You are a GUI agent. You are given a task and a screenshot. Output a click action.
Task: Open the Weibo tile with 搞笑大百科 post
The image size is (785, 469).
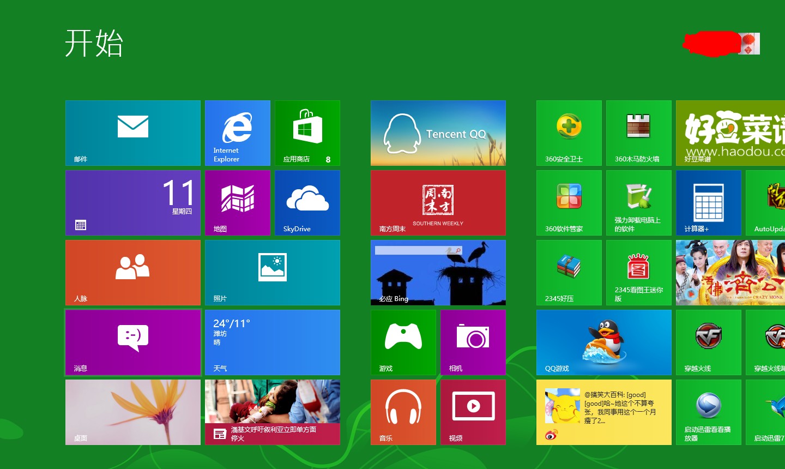tap(604, 412)
